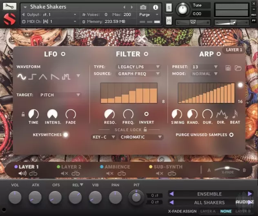Click the filter step graph

coord(129,93)
